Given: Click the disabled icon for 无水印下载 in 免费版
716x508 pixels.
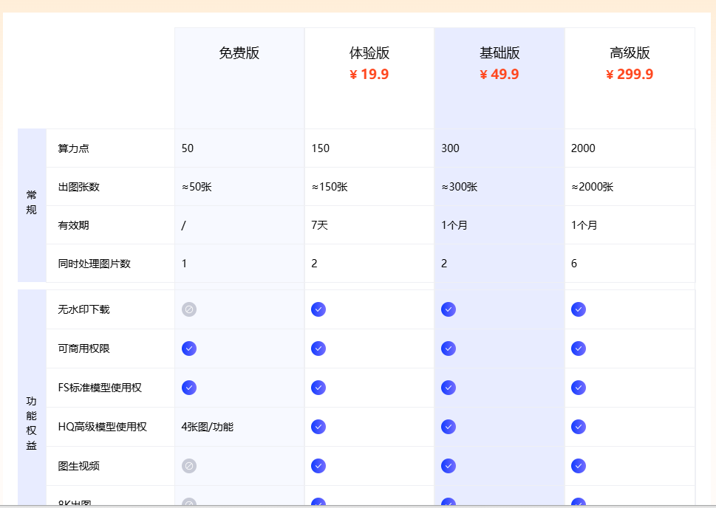Looking at the screenshot, I should (x=189, y=309).
